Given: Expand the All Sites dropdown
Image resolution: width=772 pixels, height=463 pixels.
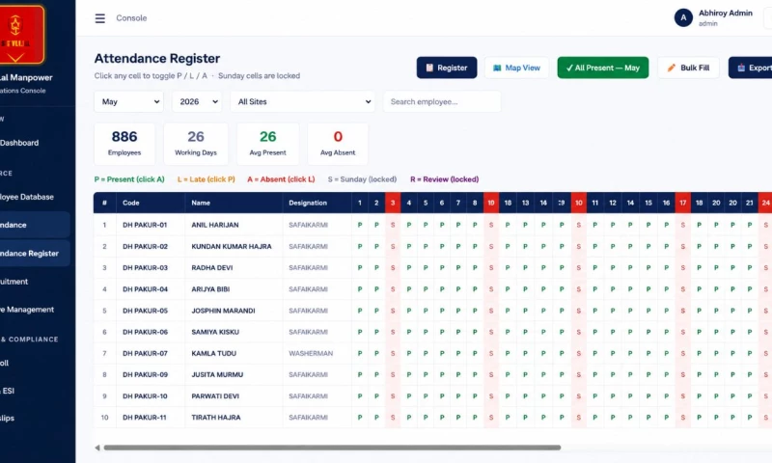Looking at the screenshot, I should click(302, 102).
